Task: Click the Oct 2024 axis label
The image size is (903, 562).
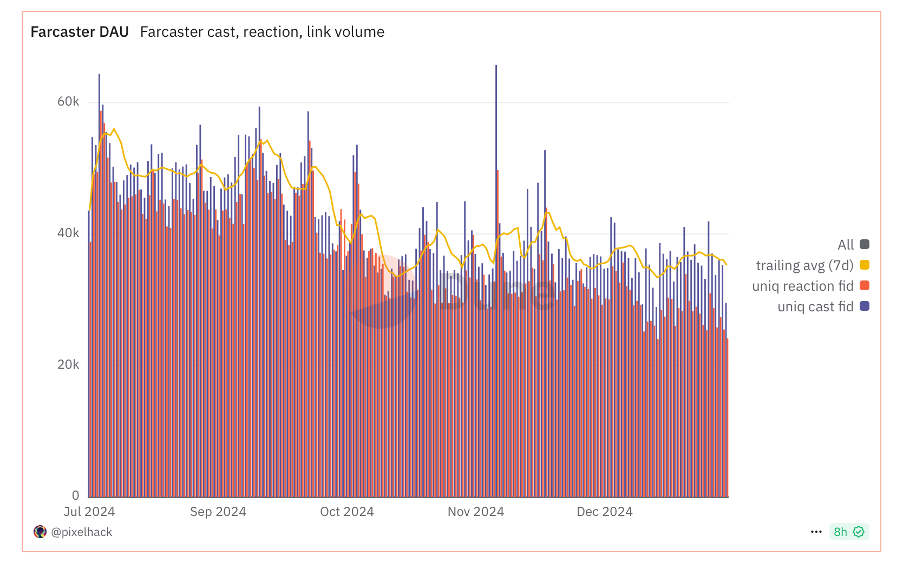Action: pos(347,512)
